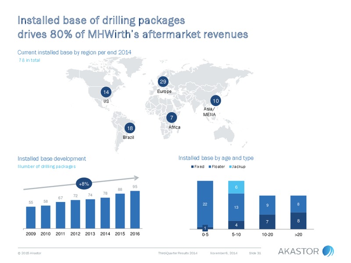
Task: Click the '5-10' age axis label
Action: 236,235
